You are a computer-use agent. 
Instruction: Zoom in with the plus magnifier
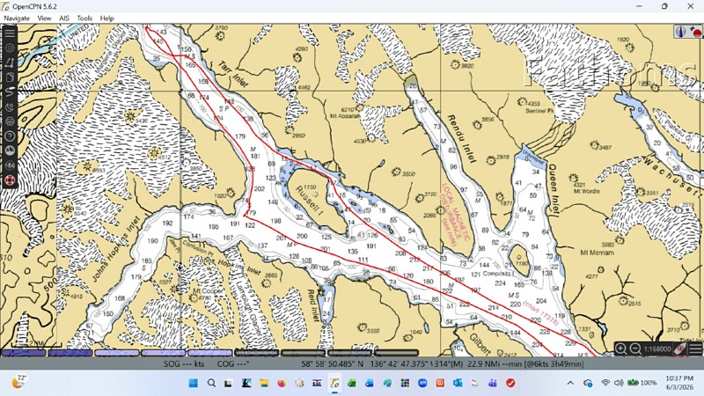[620, 348]
